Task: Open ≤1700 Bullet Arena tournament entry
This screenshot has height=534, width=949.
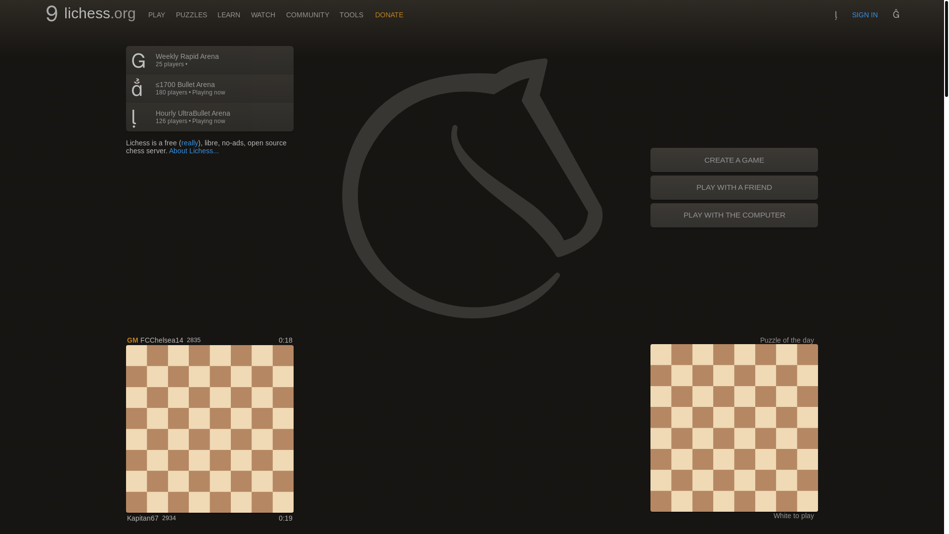Action: click(x=210, y=89)
